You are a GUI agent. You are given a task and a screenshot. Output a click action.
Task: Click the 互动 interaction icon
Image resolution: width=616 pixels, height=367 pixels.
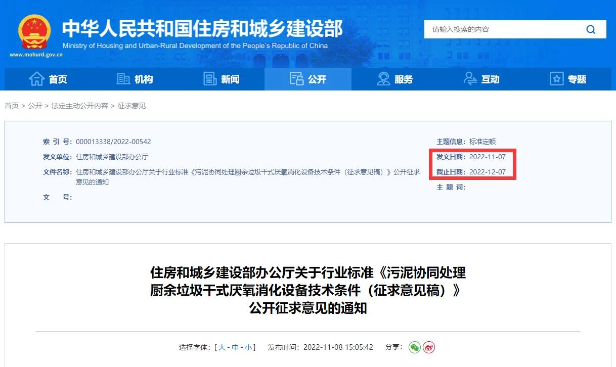point(469,79)
